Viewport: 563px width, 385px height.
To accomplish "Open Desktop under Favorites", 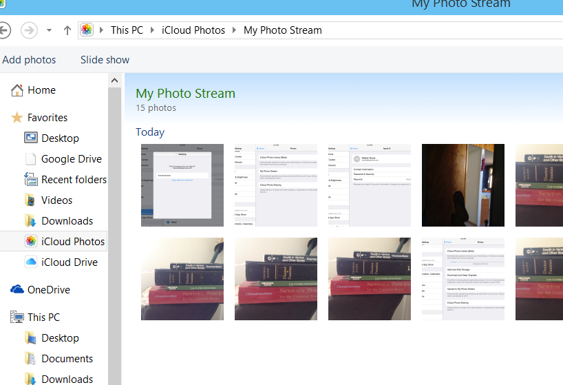I will (x=60, y=138).
